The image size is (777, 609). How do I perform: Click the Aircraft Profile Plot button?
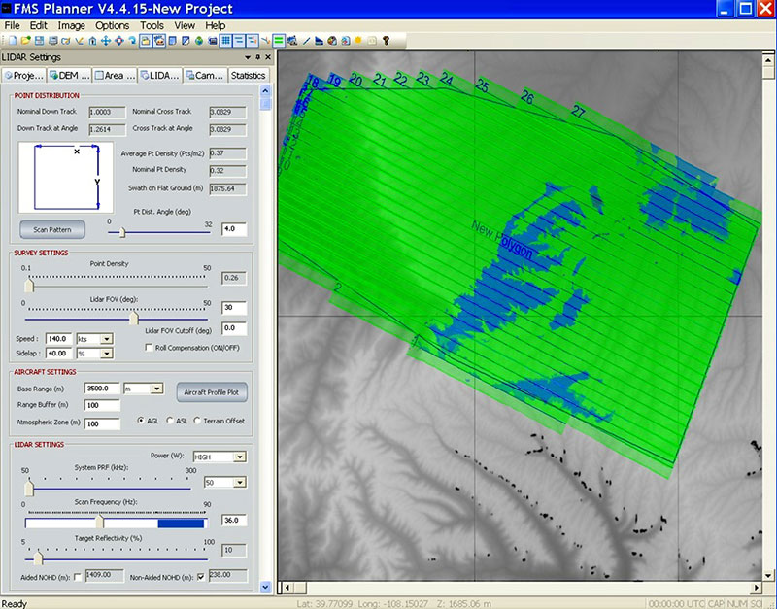tap(213, 392)
